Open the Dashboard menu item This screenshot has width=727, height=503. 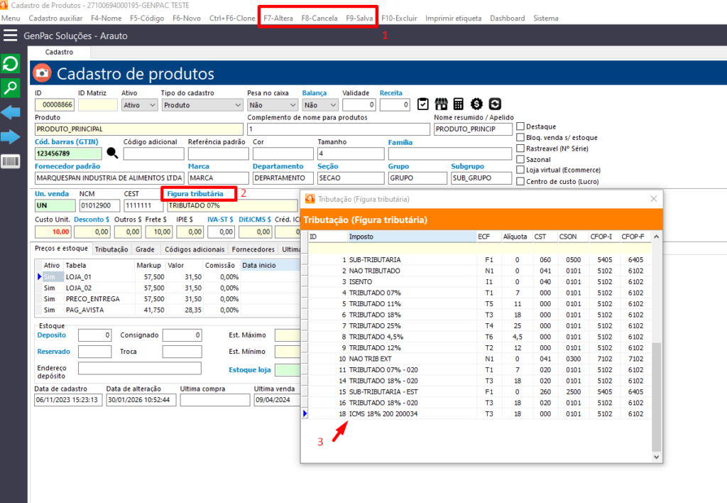pos(507,18)
